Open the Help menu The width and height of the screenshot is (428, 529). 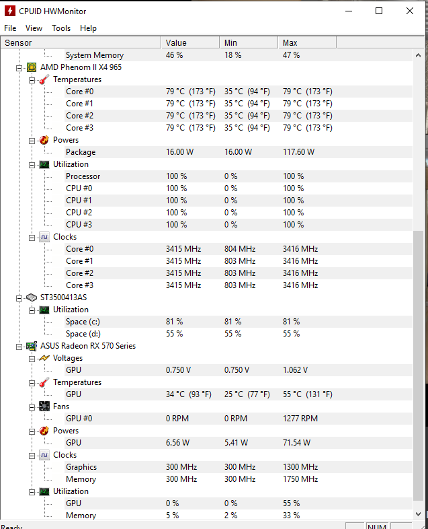coord(88,28)
